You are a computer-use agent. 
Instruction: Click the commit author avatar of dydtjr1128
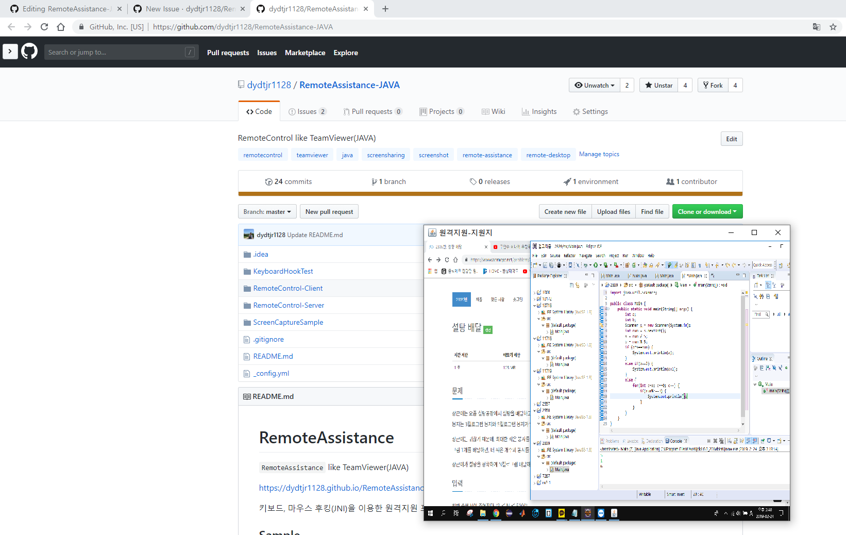pos(249,235)
